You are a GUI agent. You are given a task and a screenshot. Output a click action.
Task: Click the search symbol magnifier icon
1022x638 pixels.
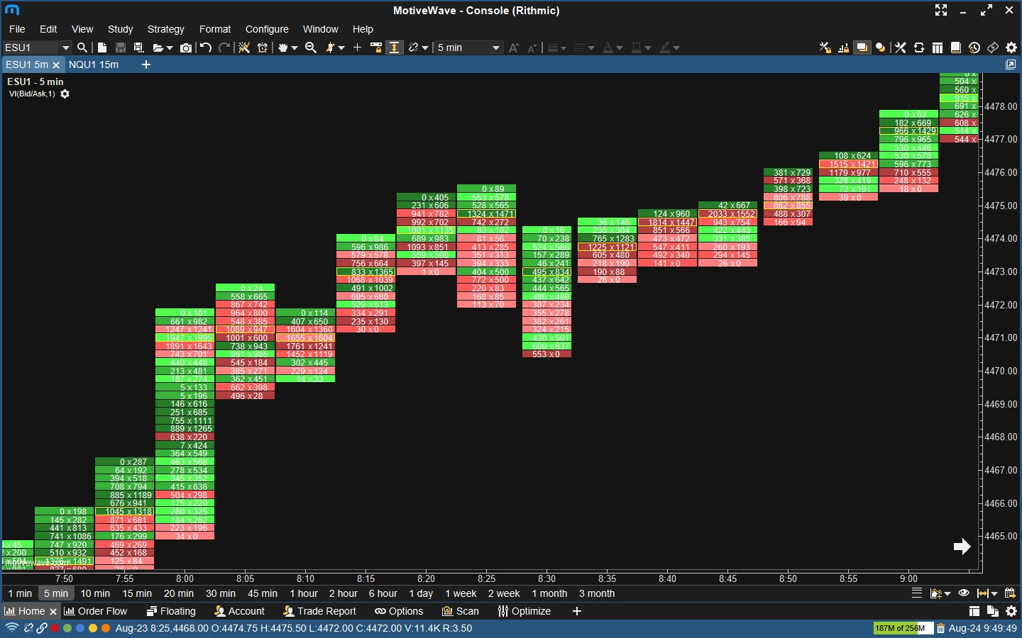tap(82, 47)
